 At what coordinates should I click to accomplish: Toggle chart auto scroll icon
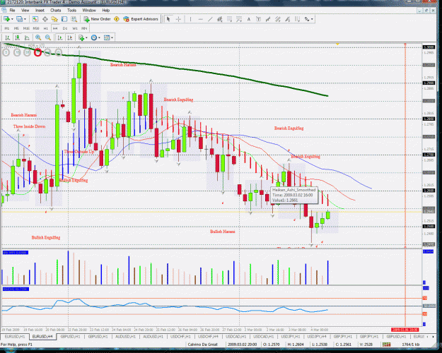click(60, 37)
